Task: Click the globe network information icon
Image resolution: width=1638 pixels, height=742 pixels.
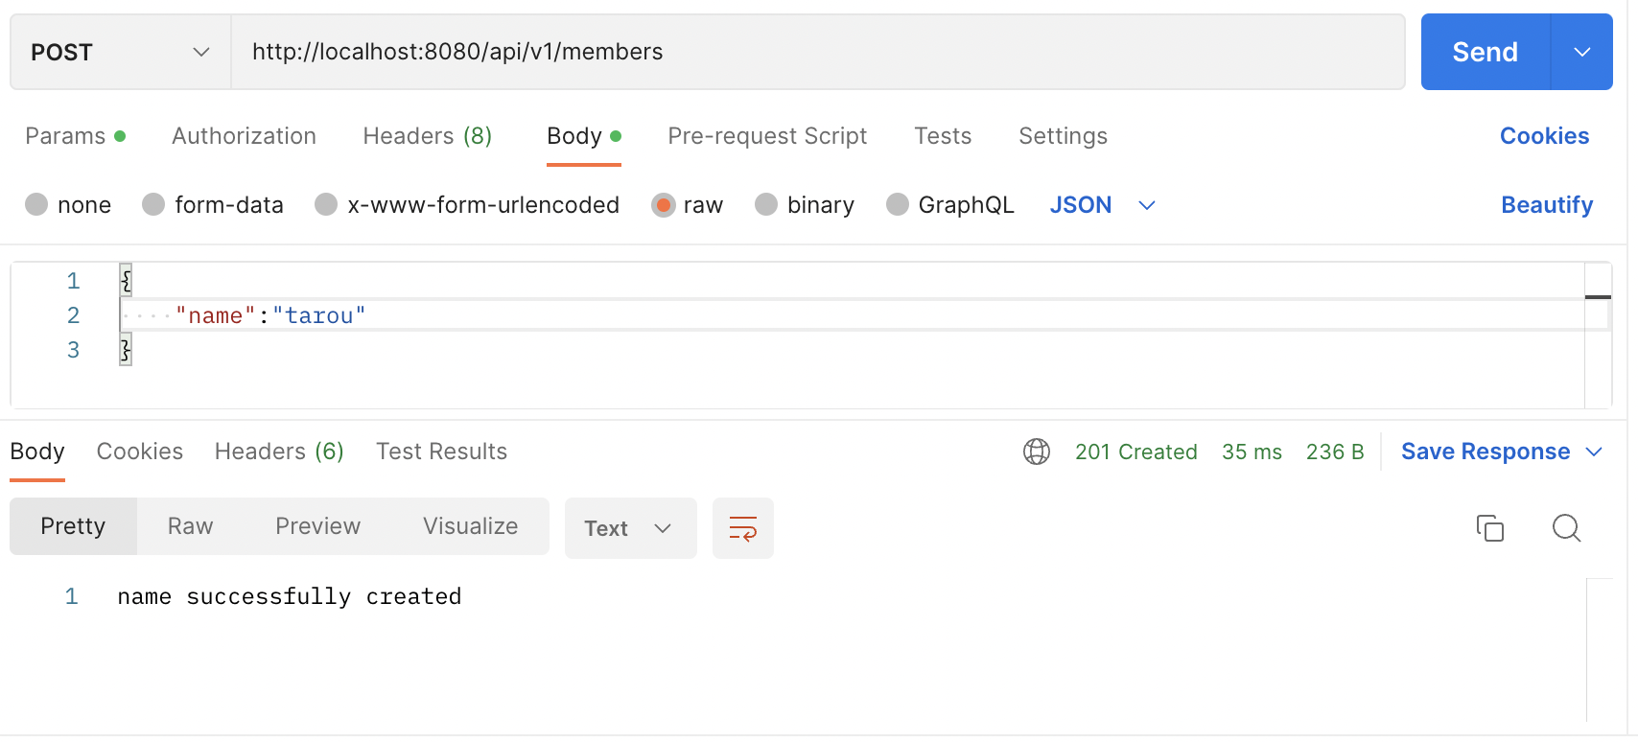Action: coord(1037,452)
